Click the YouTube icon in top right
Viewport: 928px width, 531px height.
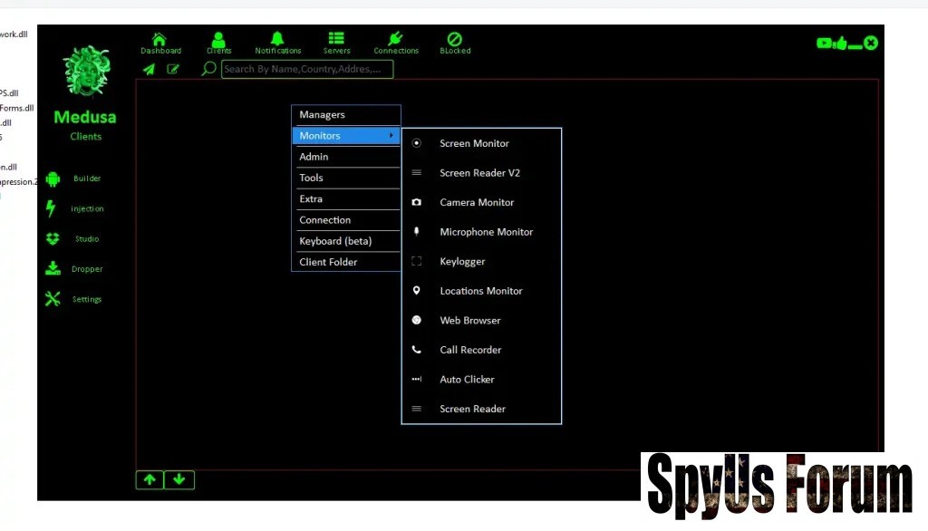tap(824, 43)
